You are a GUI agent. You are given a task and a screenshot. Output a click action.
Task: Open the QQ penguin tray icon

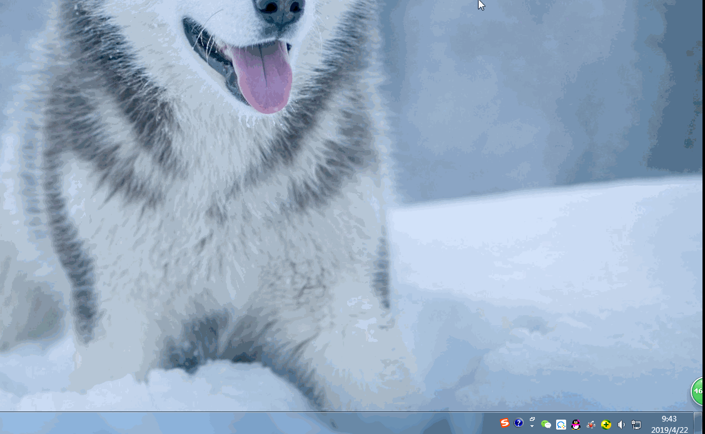tap(576, 425)
